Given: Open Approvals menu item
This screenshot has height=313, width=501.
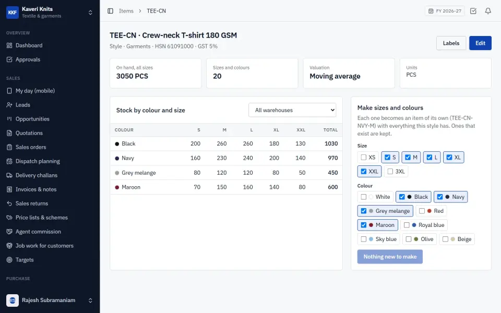Looking at the screenshot, I should (50, 59).
